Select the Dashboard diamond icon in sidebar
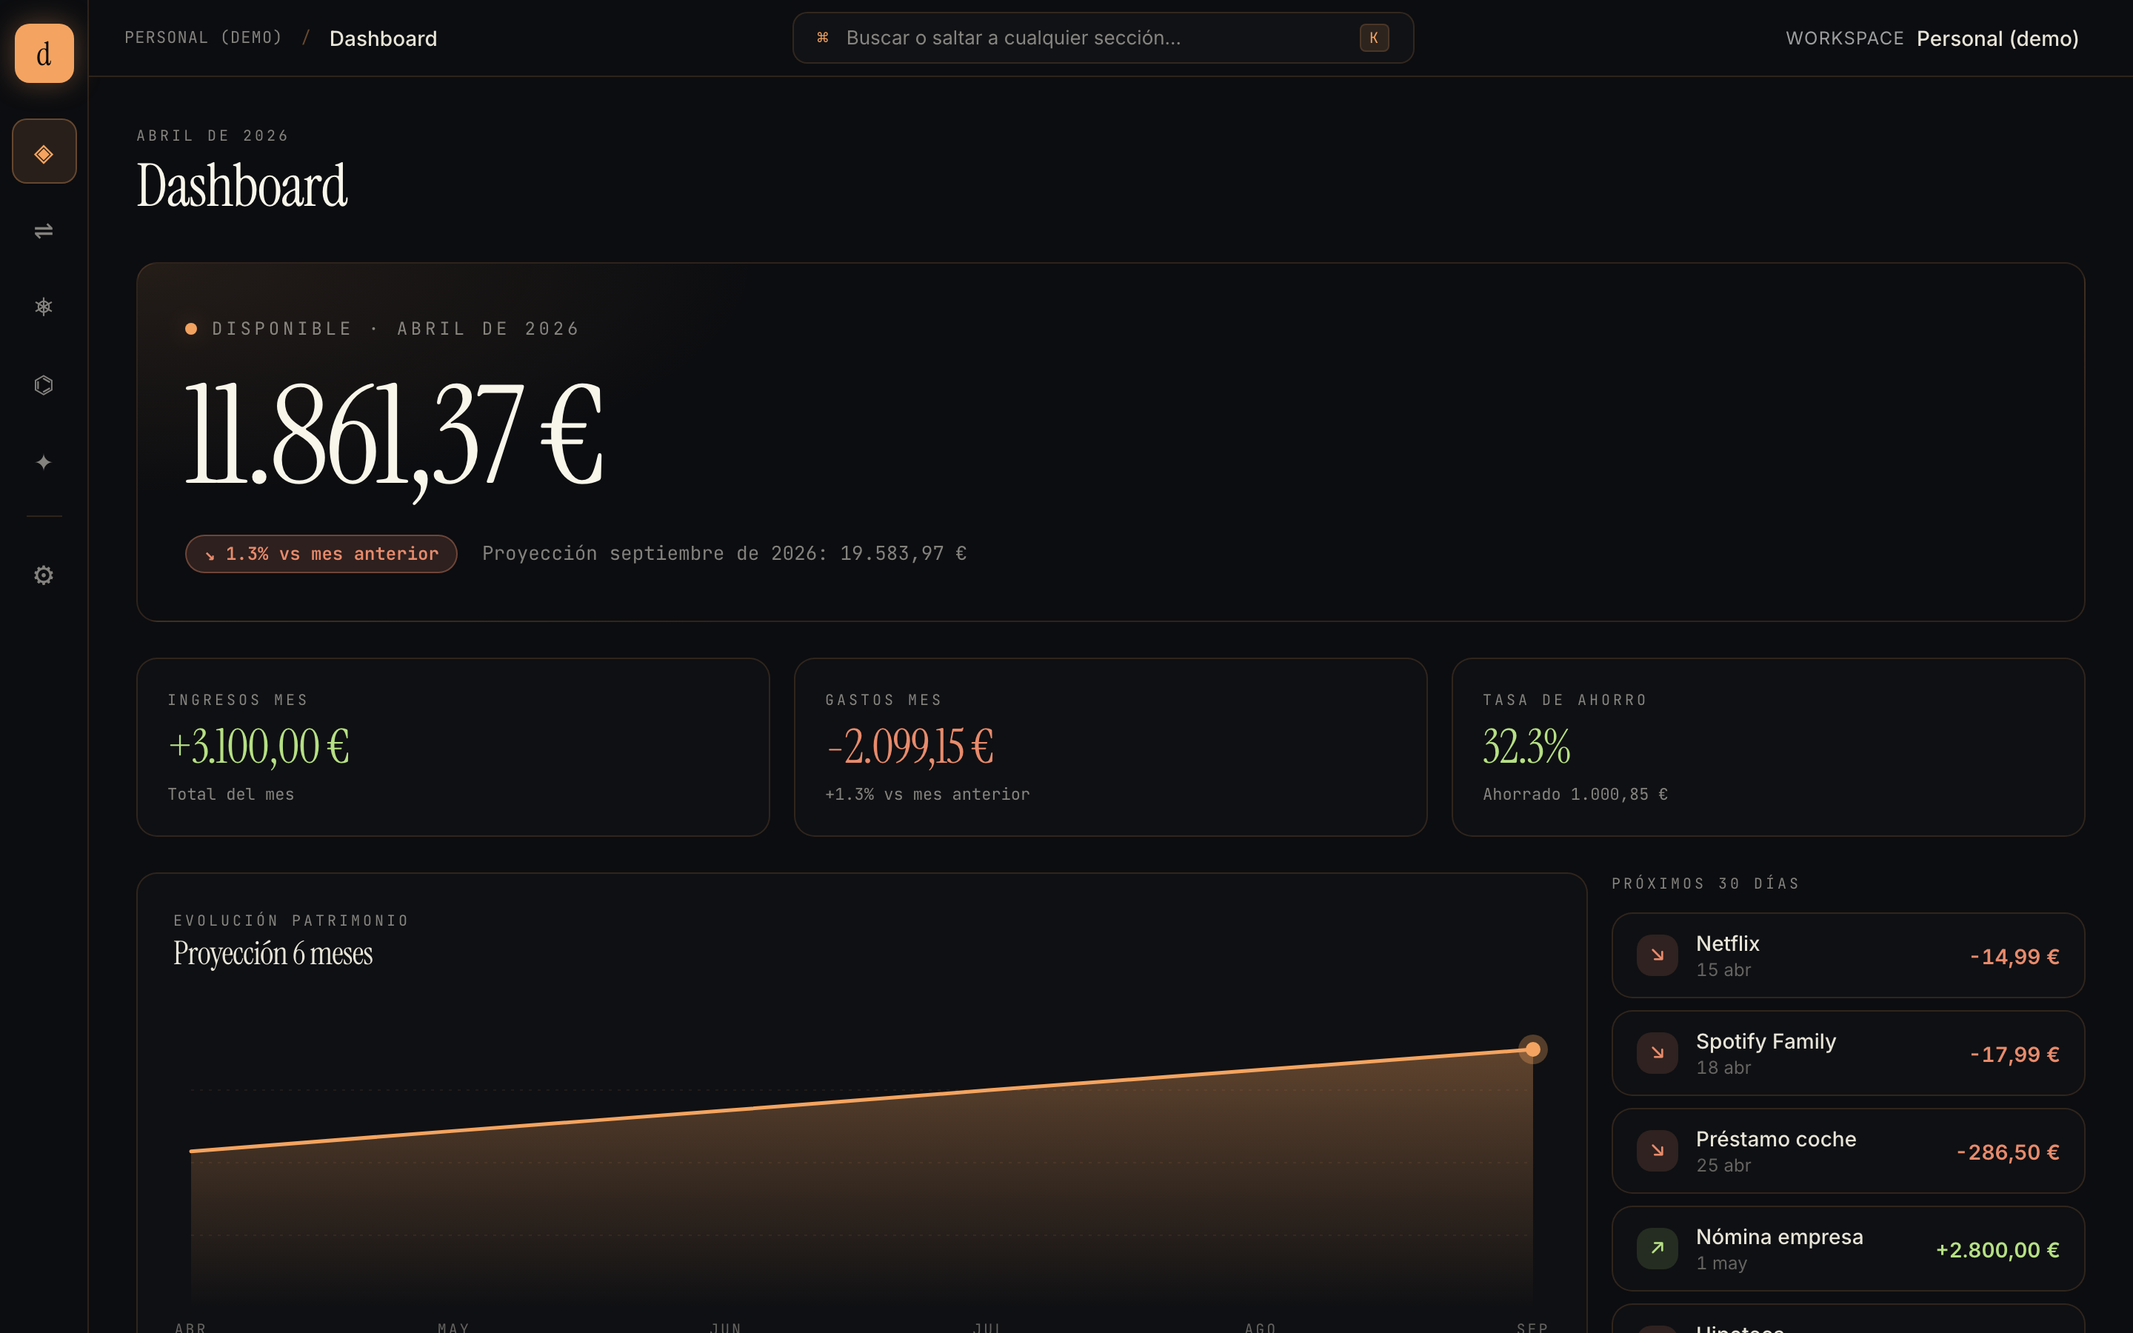2133x1333 pixels. pos(43,151)
